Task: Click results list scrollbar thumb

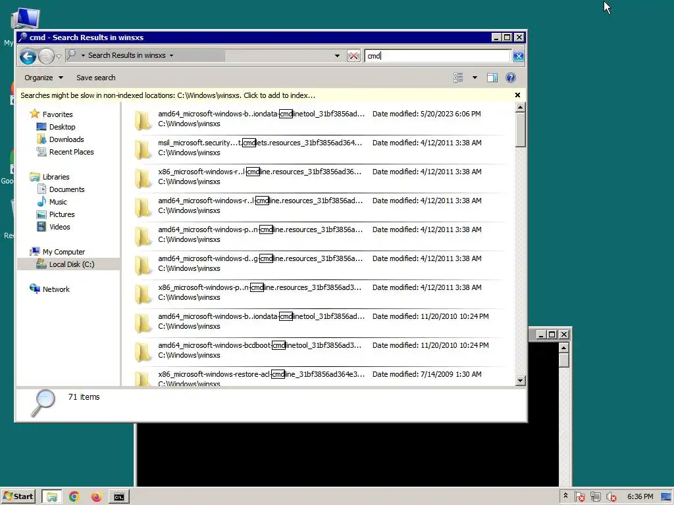Action: [x=520, y=130]
